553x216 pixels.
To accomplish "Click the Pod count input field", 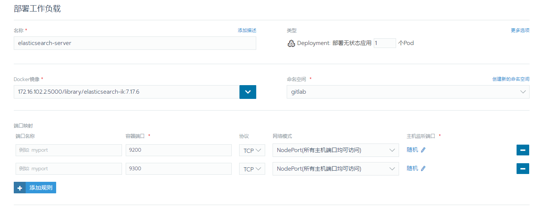I will tap(385, 43).
